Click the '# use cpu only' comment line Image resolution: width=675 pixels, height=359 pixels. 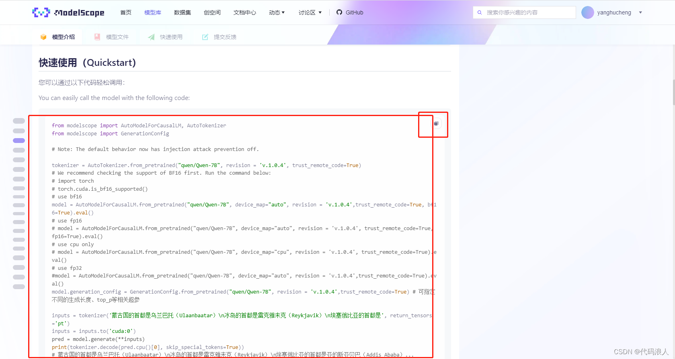(x=73, y=245)
